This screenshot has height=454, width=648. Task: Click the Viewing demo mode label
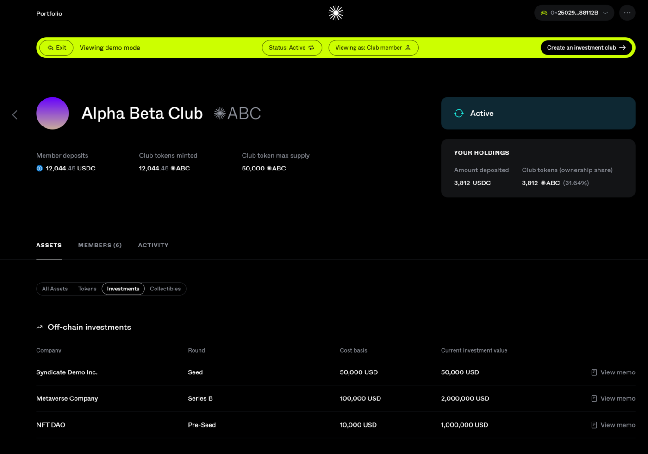pyautogui.click(x=110, y=48)
